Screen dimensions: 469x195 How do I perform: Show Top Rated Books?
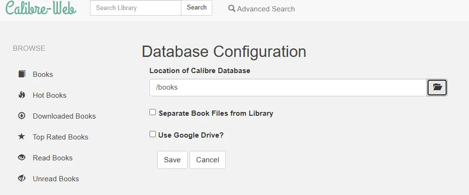coord(60,137)
